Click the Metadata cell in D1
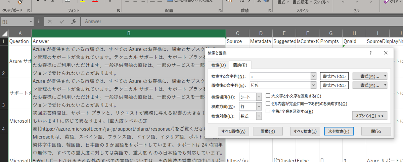Image resolution: width=403 pixels, height=162 pixels. [x=261, y=41]
